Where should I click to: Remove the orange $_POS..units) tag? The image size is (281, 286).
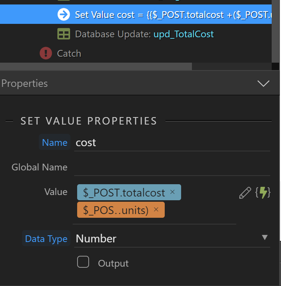(x=156, y=210)
